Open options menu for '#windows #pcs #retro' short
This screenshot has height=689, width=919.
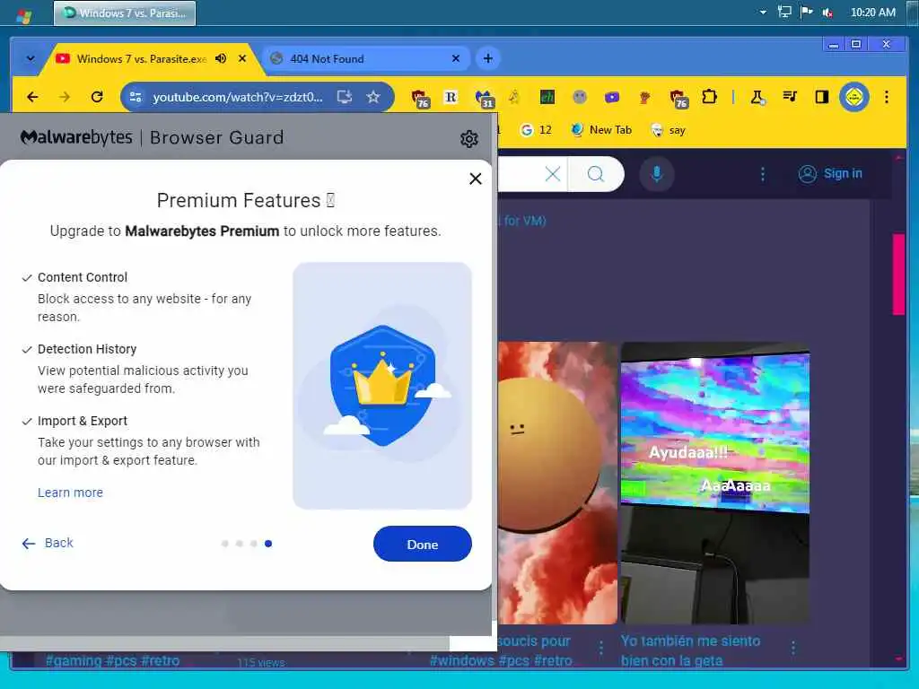600,648
